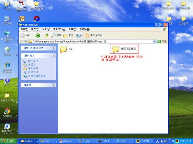Image resolution: width=193 pixels, height=144 pixels.
Task: Open 공유 문서 link in sidebar
Action: click(31, 68)
